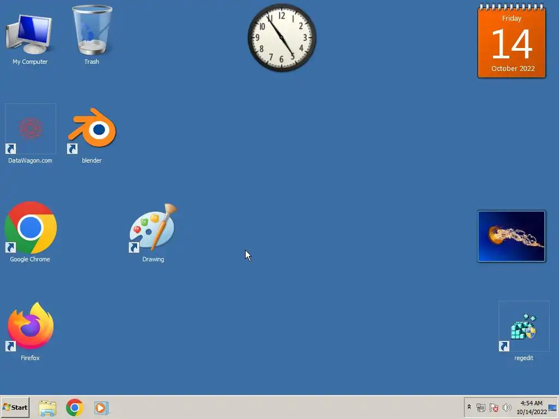This screenshot has height=419, width=559.
Task: Click the network tray icon
Action: tap(480, 407)
